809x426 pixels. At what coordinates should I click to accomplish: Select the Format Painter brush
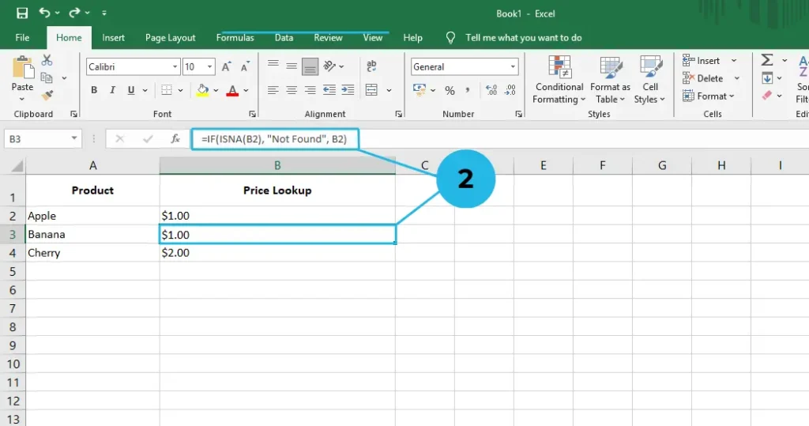click(x=47, y=96)
